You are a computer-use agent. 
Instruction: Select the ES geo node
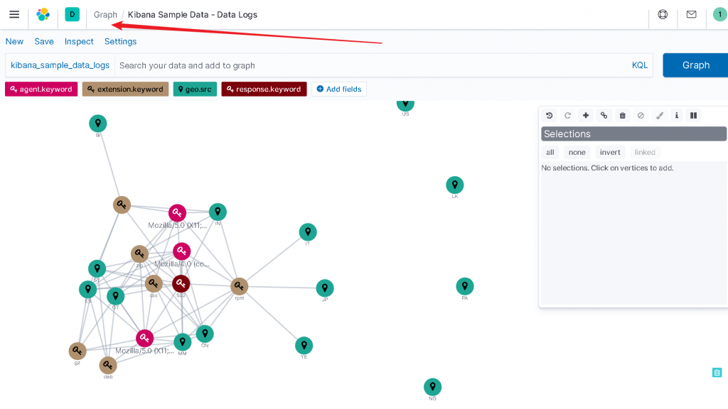click(87, 290)
